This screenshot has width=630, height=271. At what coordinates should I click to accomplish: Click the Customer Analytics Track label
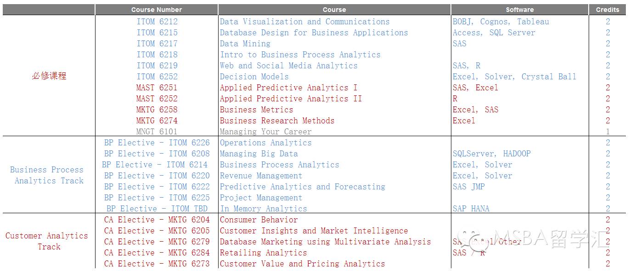click(47, 241)
